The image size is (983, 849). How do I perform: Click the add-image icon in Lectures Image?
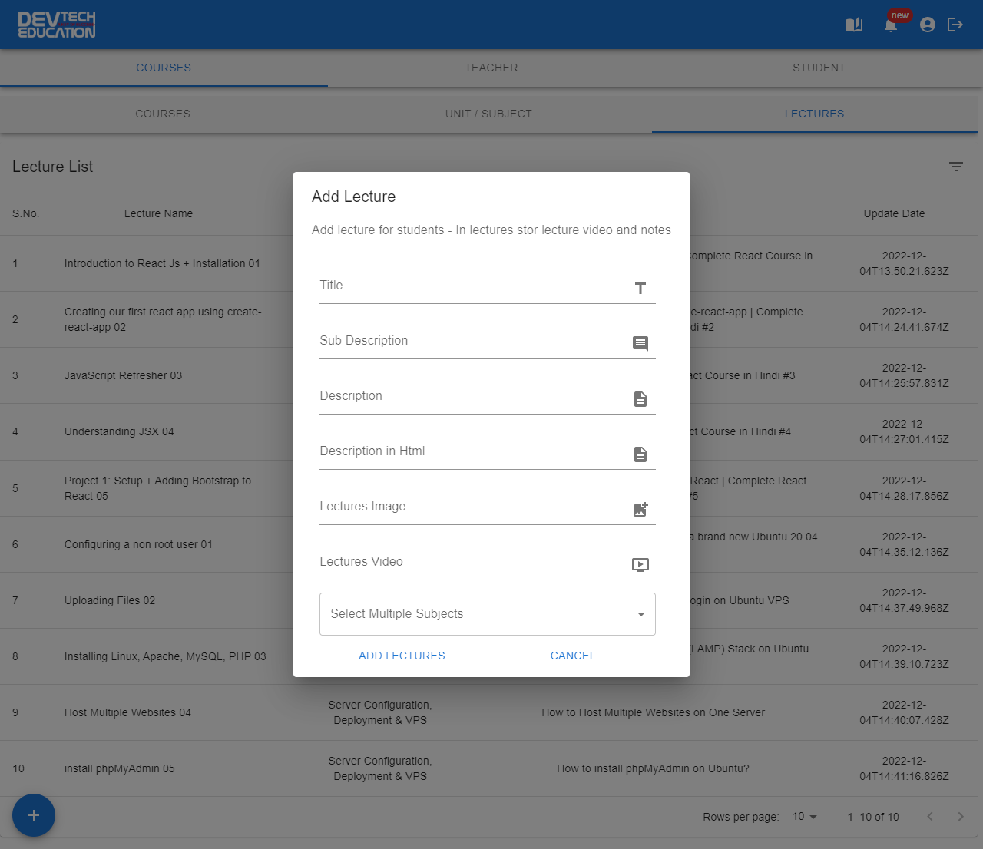(x=640, y=509)
